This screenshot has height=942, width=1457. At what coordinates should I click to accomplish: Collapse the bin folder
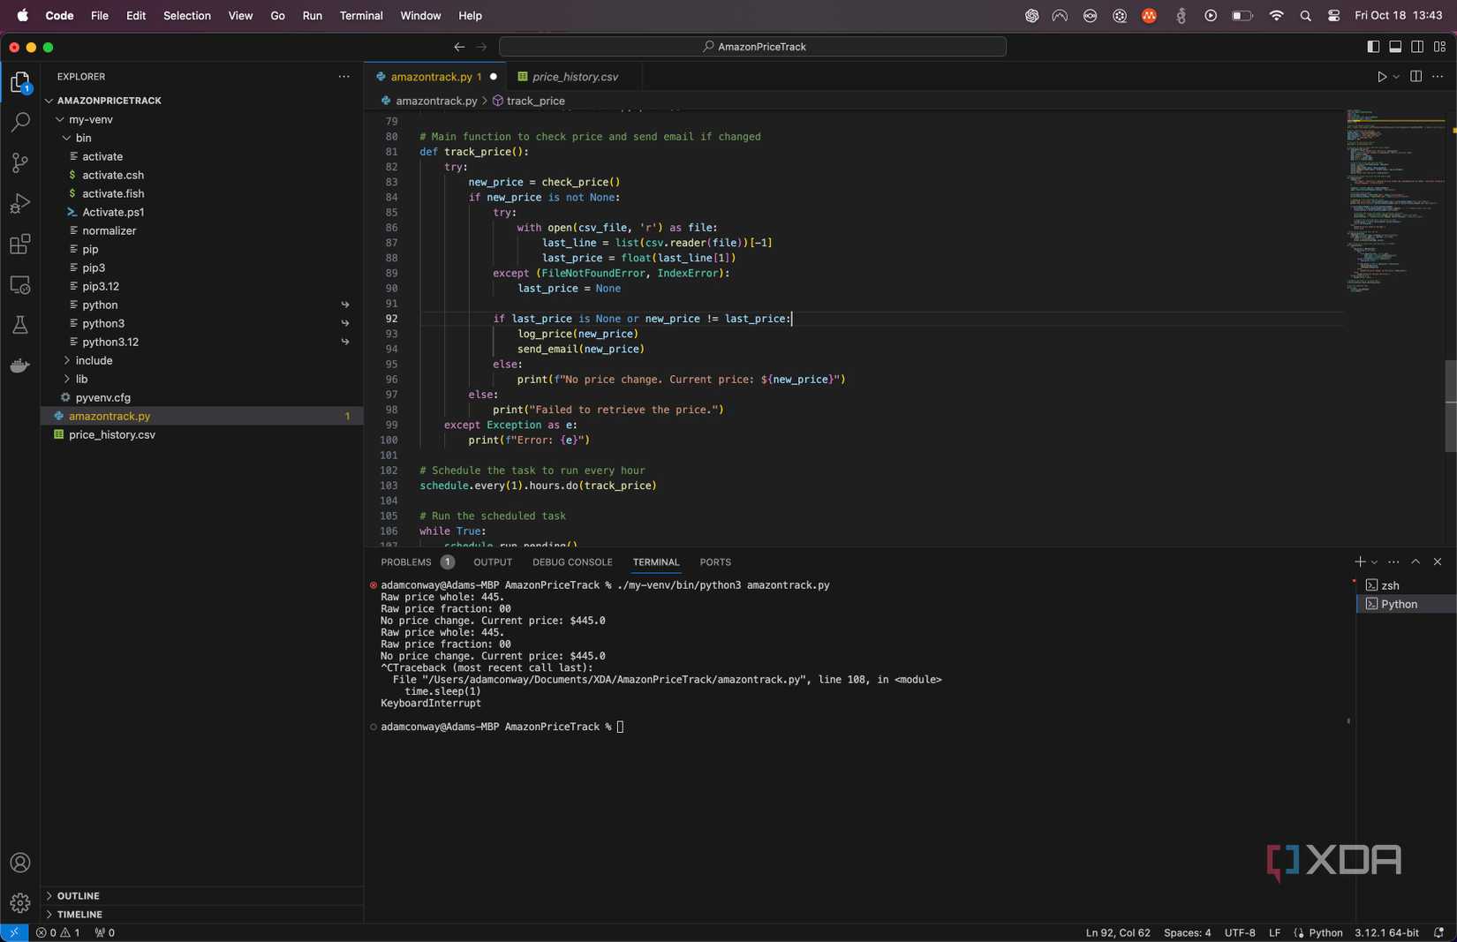[66, 138]
